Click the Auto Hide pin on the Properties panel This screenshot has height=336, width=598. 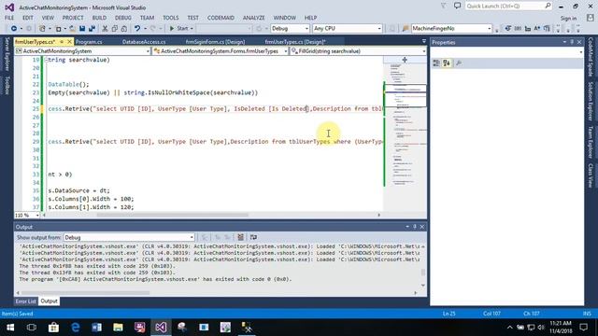(x=572, y=42)
